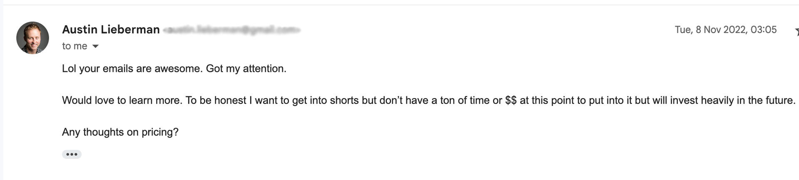Click the "to me" recipient label
Screen dimensions: 799x180
[75, 46]
